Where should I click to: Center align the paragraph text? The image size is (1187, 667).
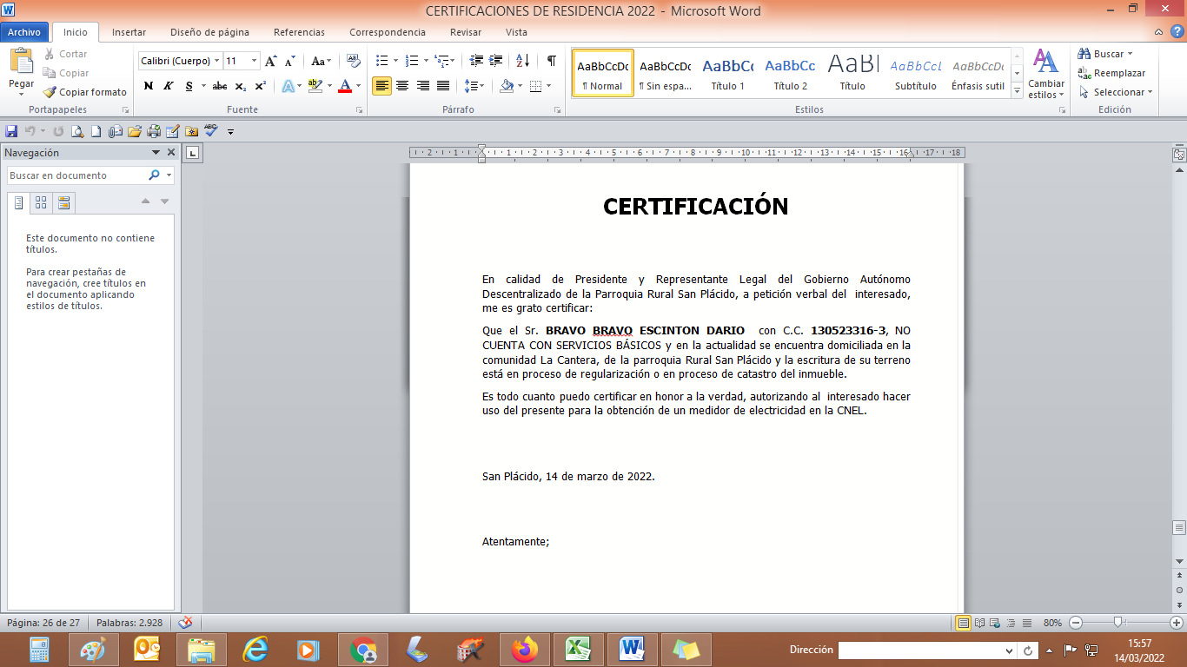click(x=402, y=86)
